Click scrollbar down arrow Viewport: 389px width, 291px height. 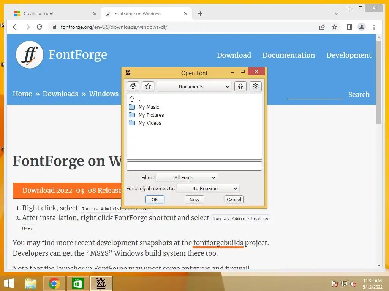pos(379,266)
